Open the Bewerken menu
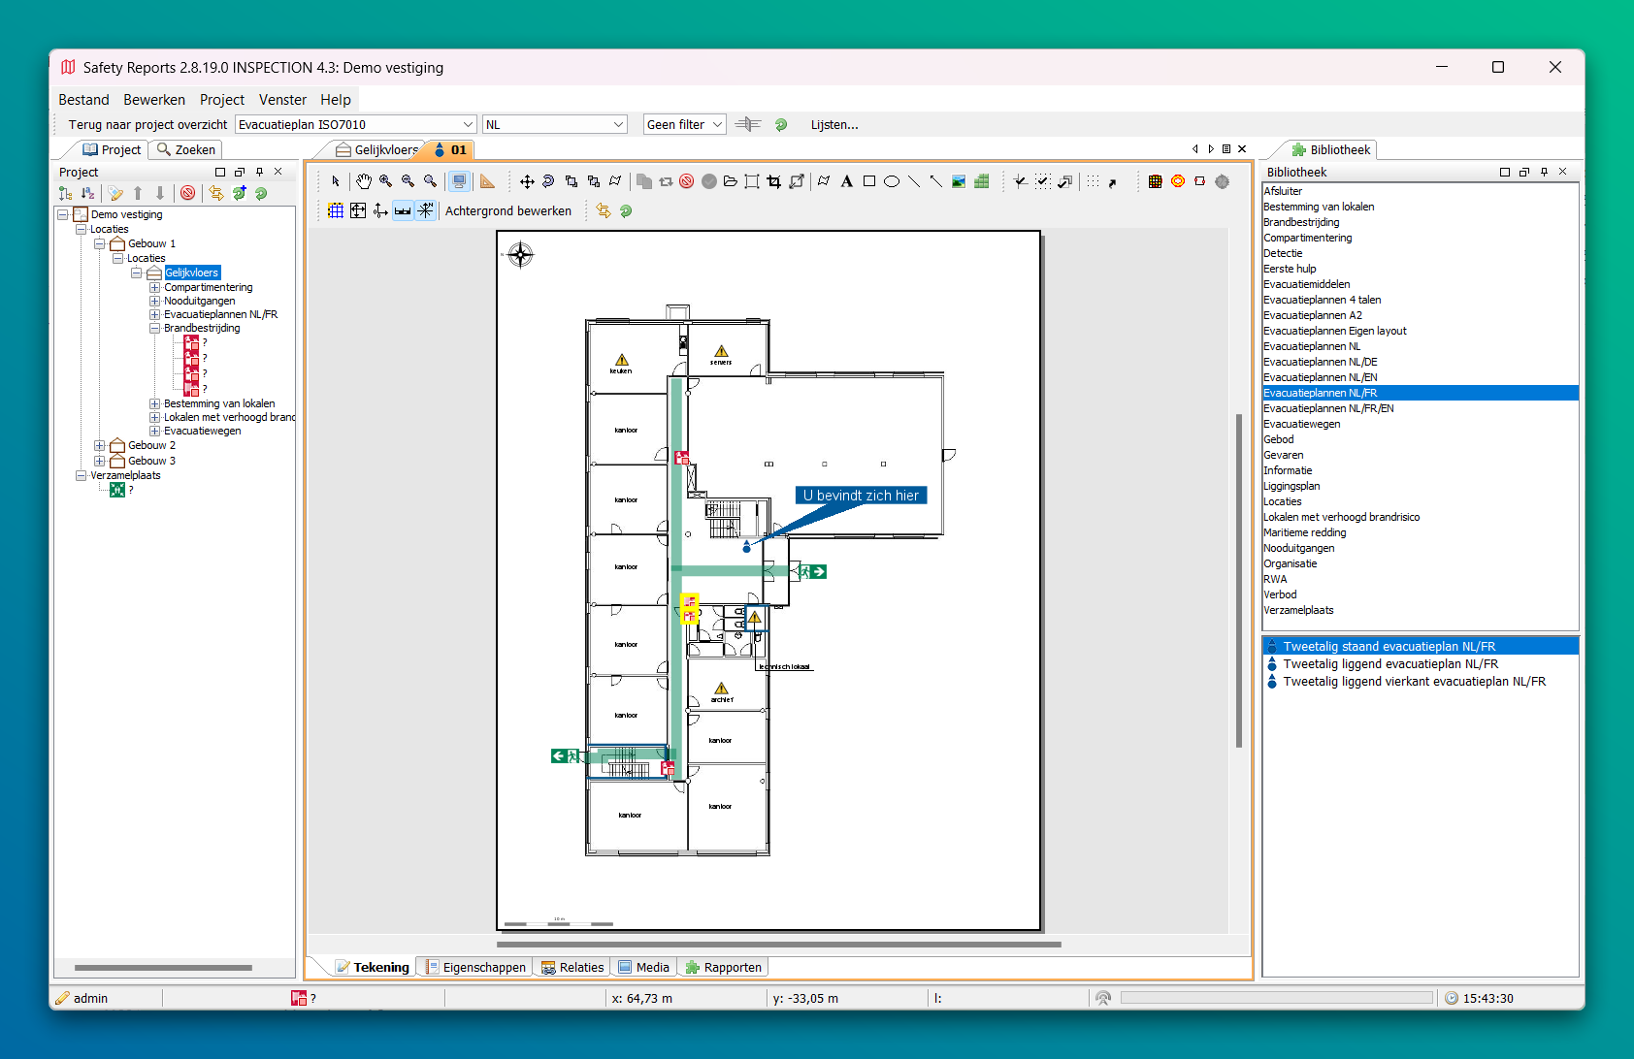Screen dimensions: 1634x1059 click(x=153, y=99)
